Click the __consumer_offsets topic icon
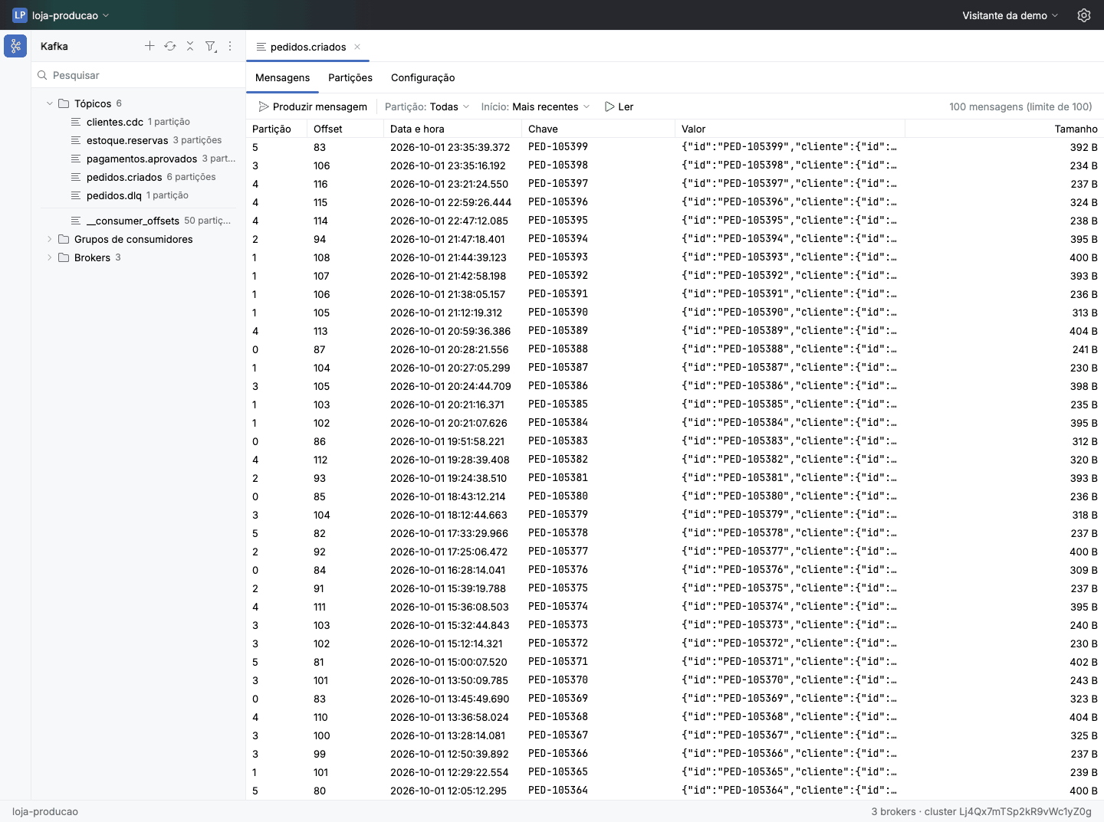 (76, 221)
